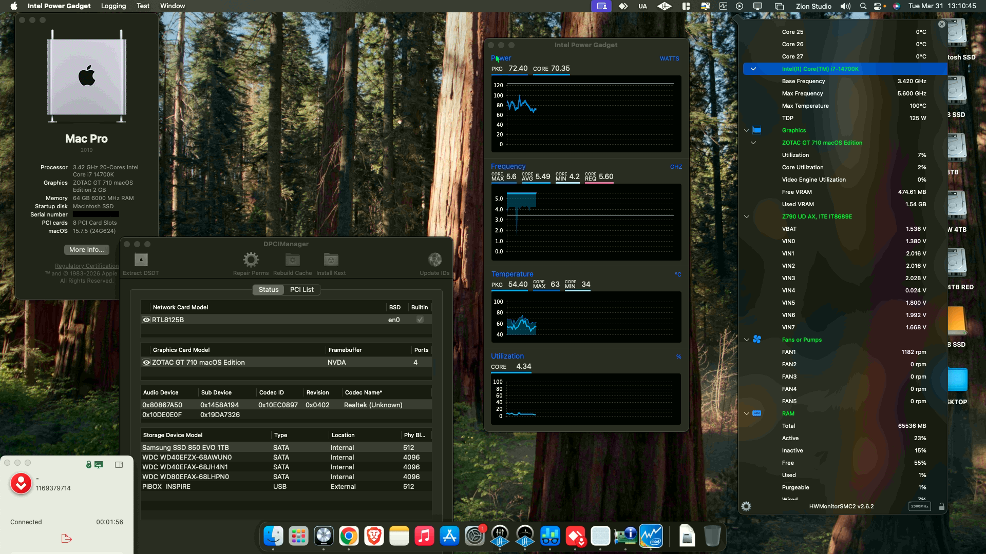Image resolution: width=986 pixels, height=554 pixels.
Task: Close HWMonitorSMC2 panel with X button
Action: pyautogui.click(x=941, y=24)
